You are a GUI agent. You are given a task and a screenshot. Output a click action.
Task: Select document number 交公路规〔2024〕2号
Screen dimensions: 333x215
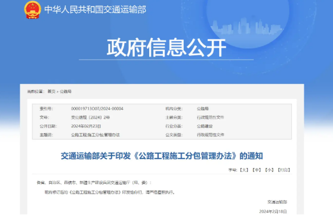[x=91, y=117]
